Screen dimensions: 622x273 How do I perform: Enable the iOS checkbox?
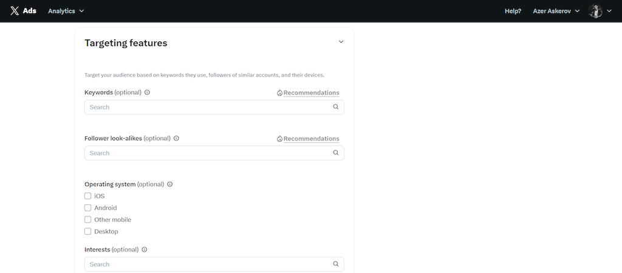pos(87,196)
